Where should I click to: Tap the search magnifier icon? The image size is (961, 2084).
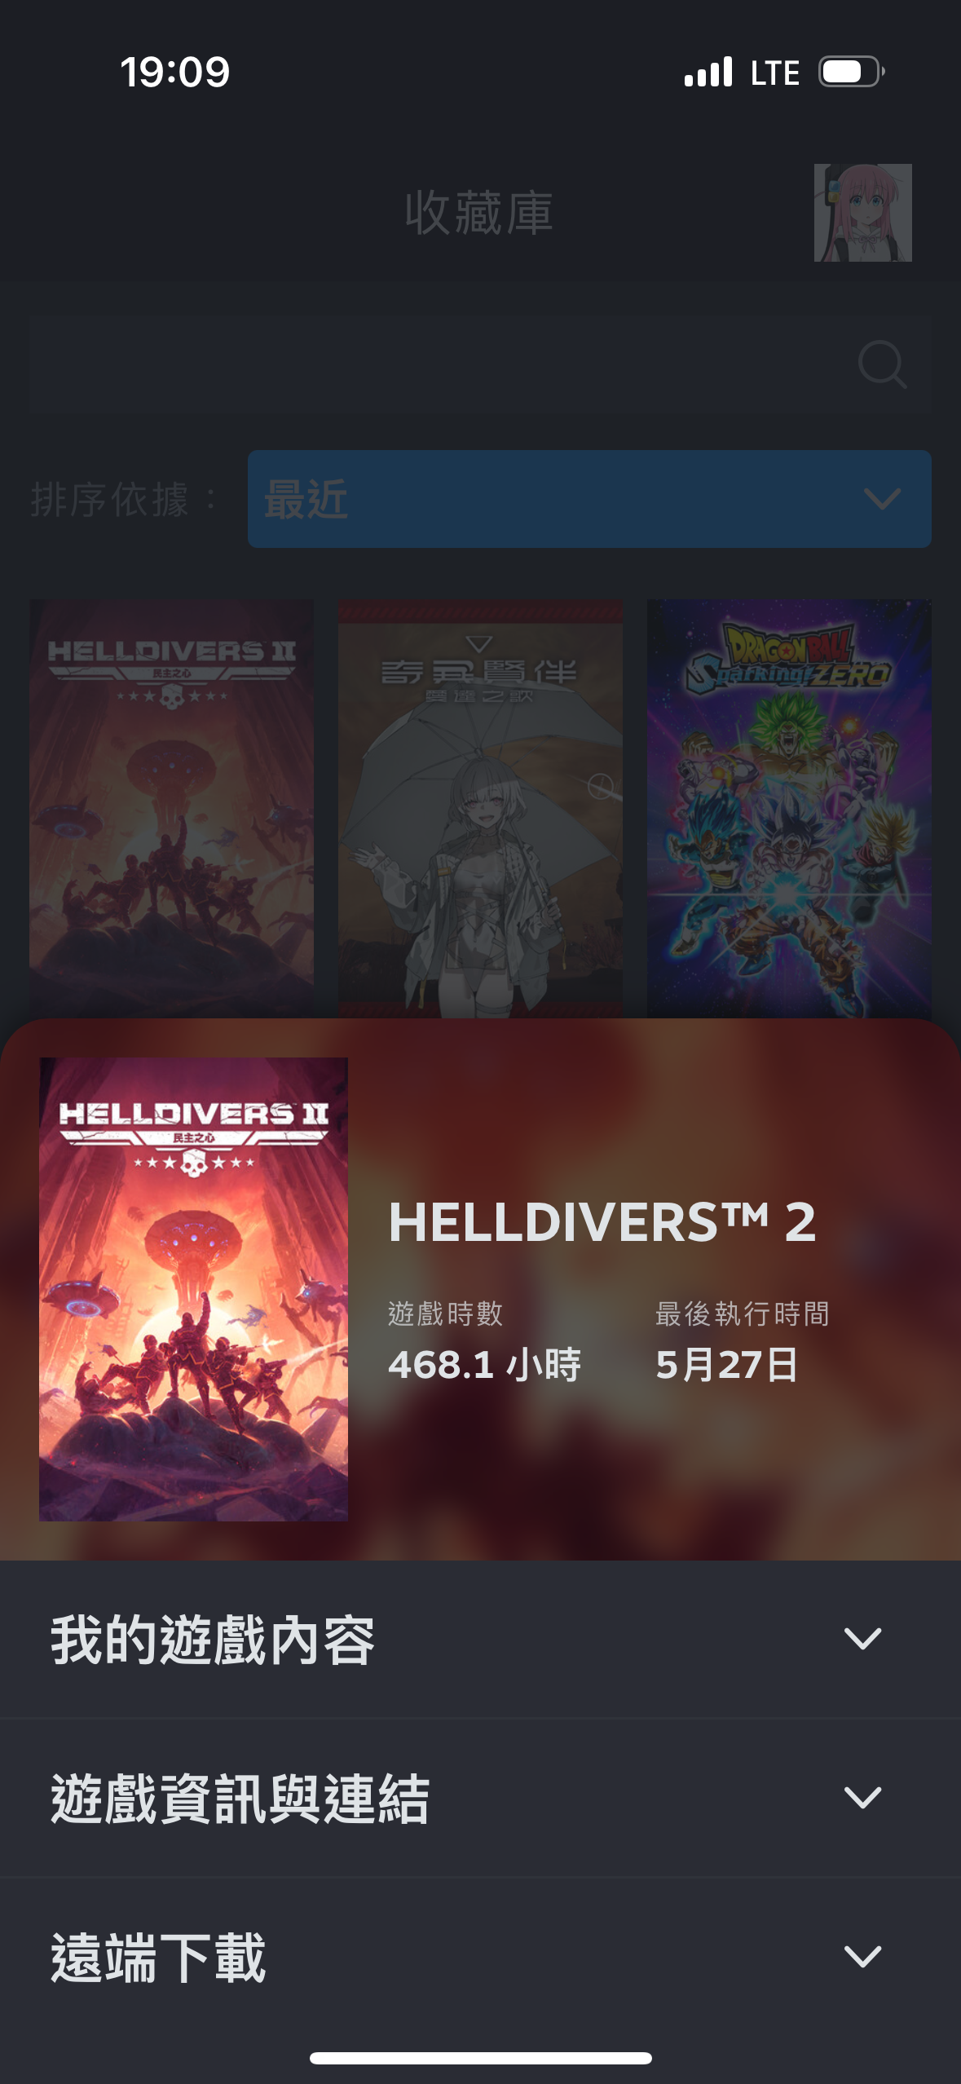pos(883,364)
